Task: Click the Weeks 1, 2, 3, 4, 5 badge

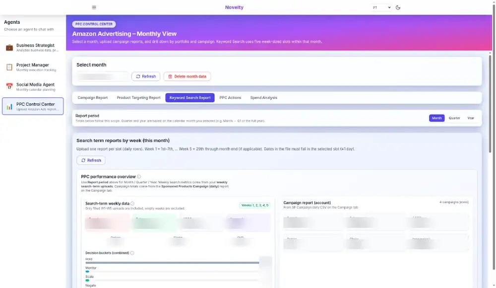Action: (254, 205)
